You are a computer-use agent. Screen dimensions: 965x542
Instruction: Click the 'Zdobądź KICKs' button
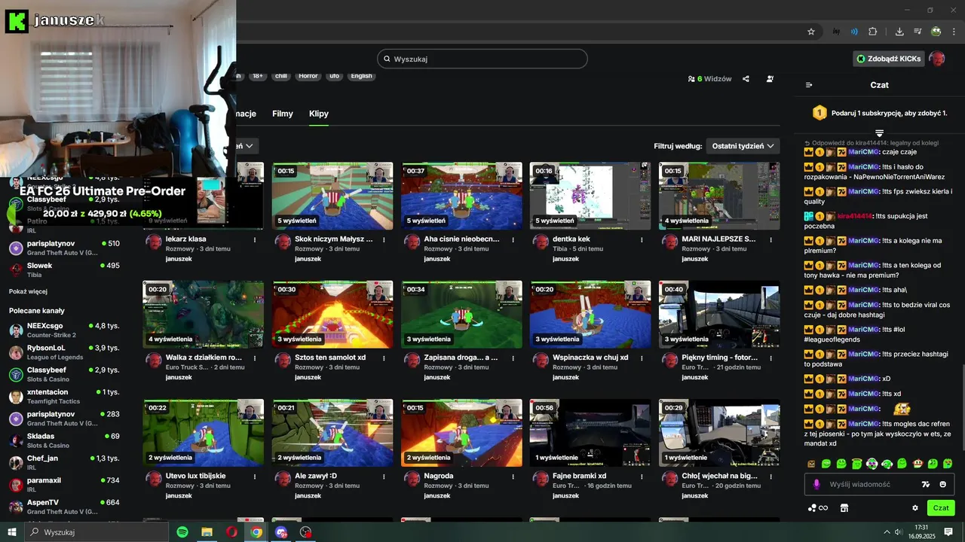[888, 59]
